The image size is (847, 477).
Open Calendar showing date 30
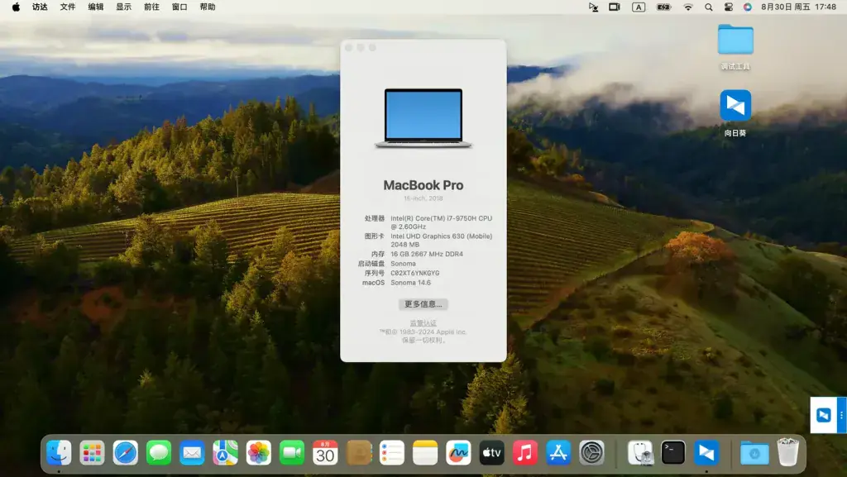pyautogui.click(x=325, y=453)
